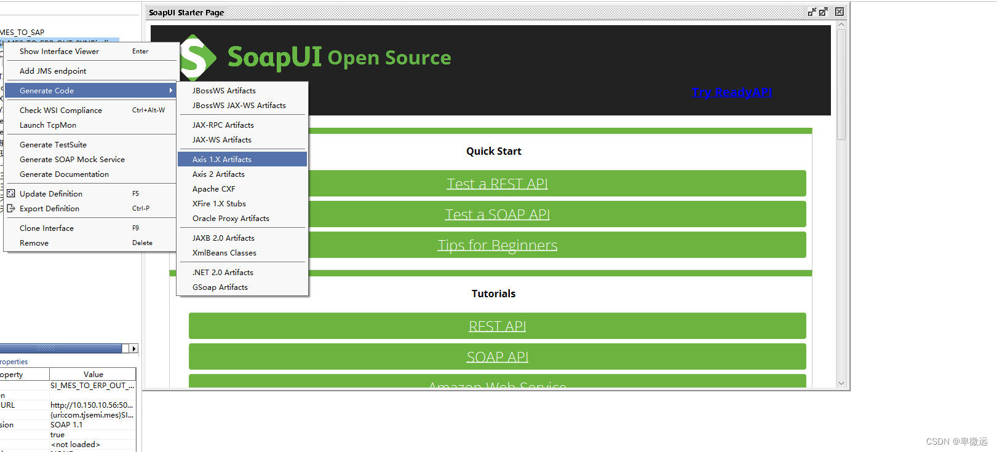Image resolution: width=997 pixels, height=452 pixels.
Task: Close the SoapUI Starter Page panel
Action: point(840,12)
